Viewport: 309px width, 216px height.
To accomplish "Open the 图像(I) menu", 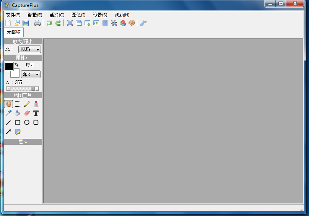I will click(78, 15).
